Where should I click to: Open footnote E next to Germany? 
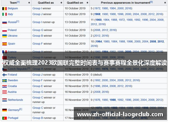21,109
